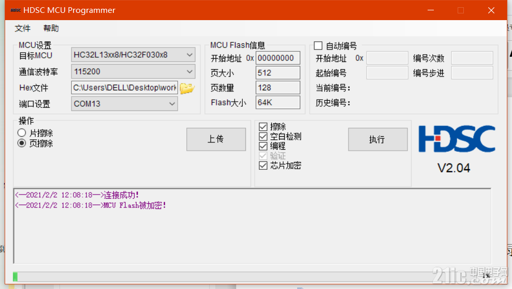
Task: Click the 自动编号 开始地址 input field
Action: click(387, 58)
